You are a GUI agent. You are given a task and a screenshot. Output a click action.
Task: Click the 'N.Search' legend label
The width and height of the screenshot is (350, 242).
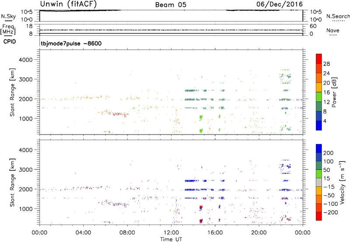click(x=338, y=16)
